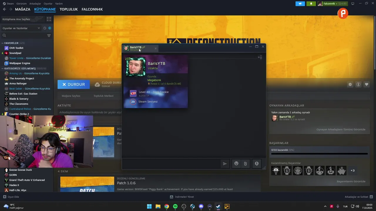Send the chat message arrow
Screen dimensions: 376x211
225,164
